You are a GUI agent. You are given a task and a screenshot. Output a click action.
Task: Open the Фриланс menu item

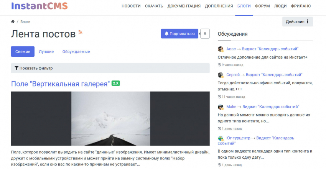(301, 6)
